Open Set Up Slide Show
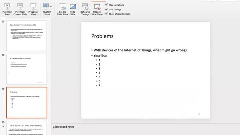Viewport: 240px width, 135px height. (63, 9)
